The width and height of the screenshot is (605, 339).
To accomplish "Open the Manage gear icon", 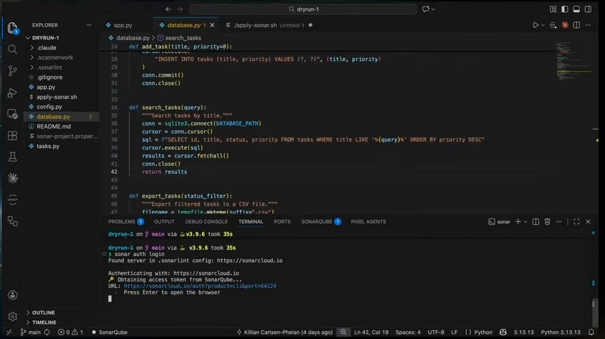I will pyautogui.click(x=13, y=317).
